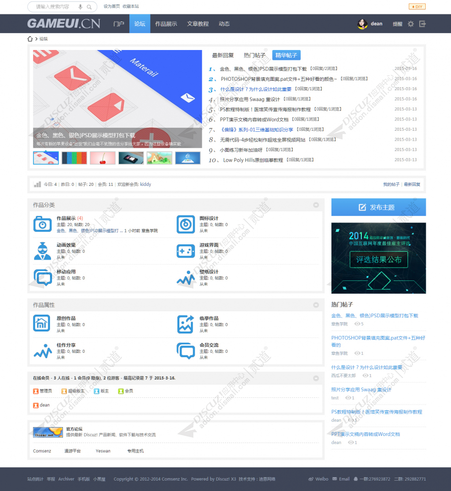The width and height of the screenshot is (451, 491).
Task: Click the forum statistics bar icon
Action: (x=37, y=184)
